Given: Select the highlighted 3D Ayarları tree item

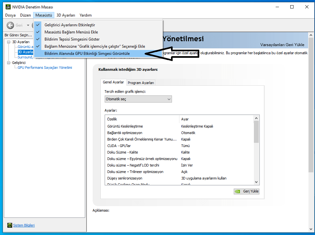Looking at the screenshot, I should point(25,52).
